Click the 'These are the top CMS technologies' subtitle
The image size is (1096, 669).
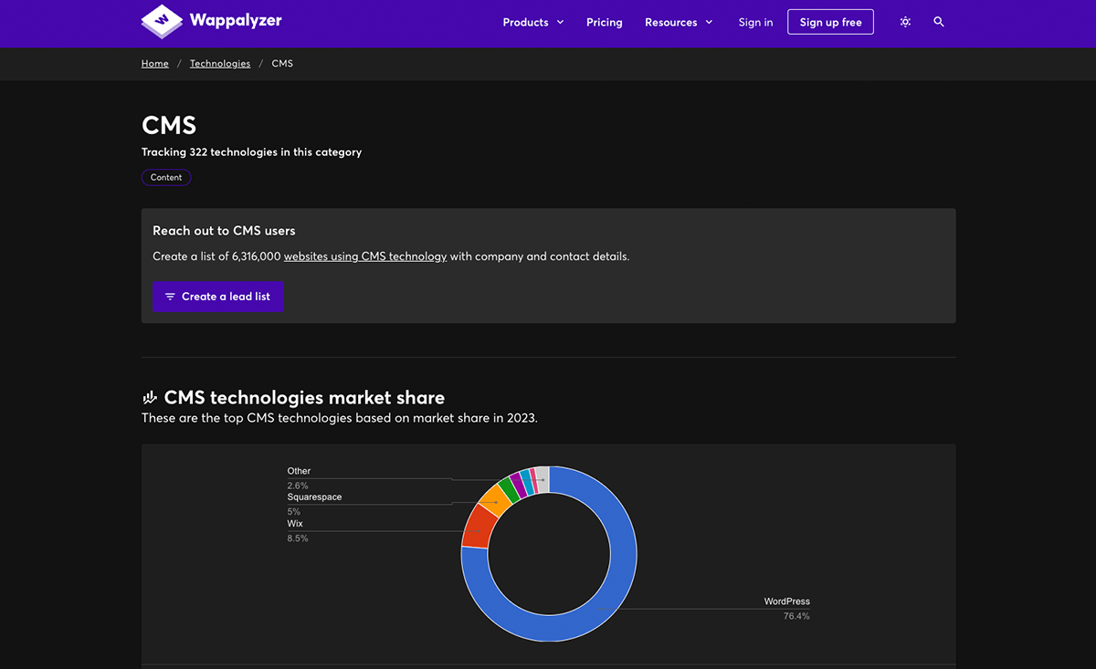point(340,418)
